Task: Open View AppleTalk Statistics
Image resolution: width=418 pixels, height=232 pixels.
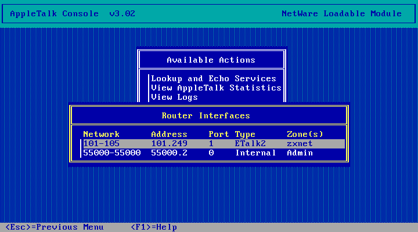Action: pos(216,88)
